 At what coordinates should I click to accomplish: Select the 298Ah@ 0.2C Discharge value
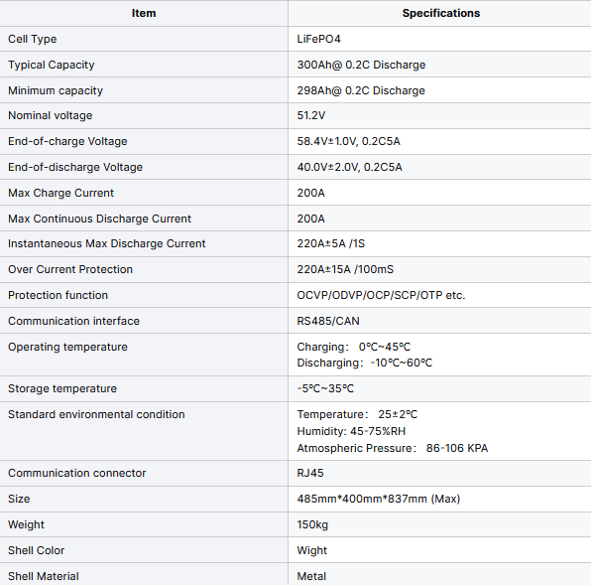click(361, 90)
